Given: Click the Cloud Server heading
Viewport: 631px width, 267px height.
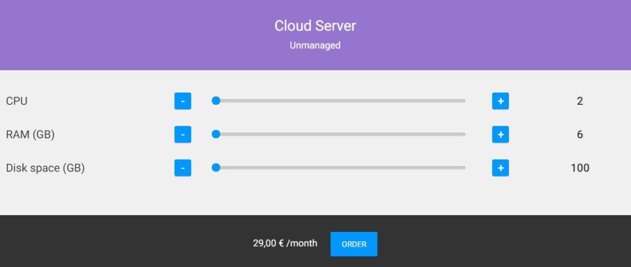Looking at the screenshot, I should coord(315,26).
